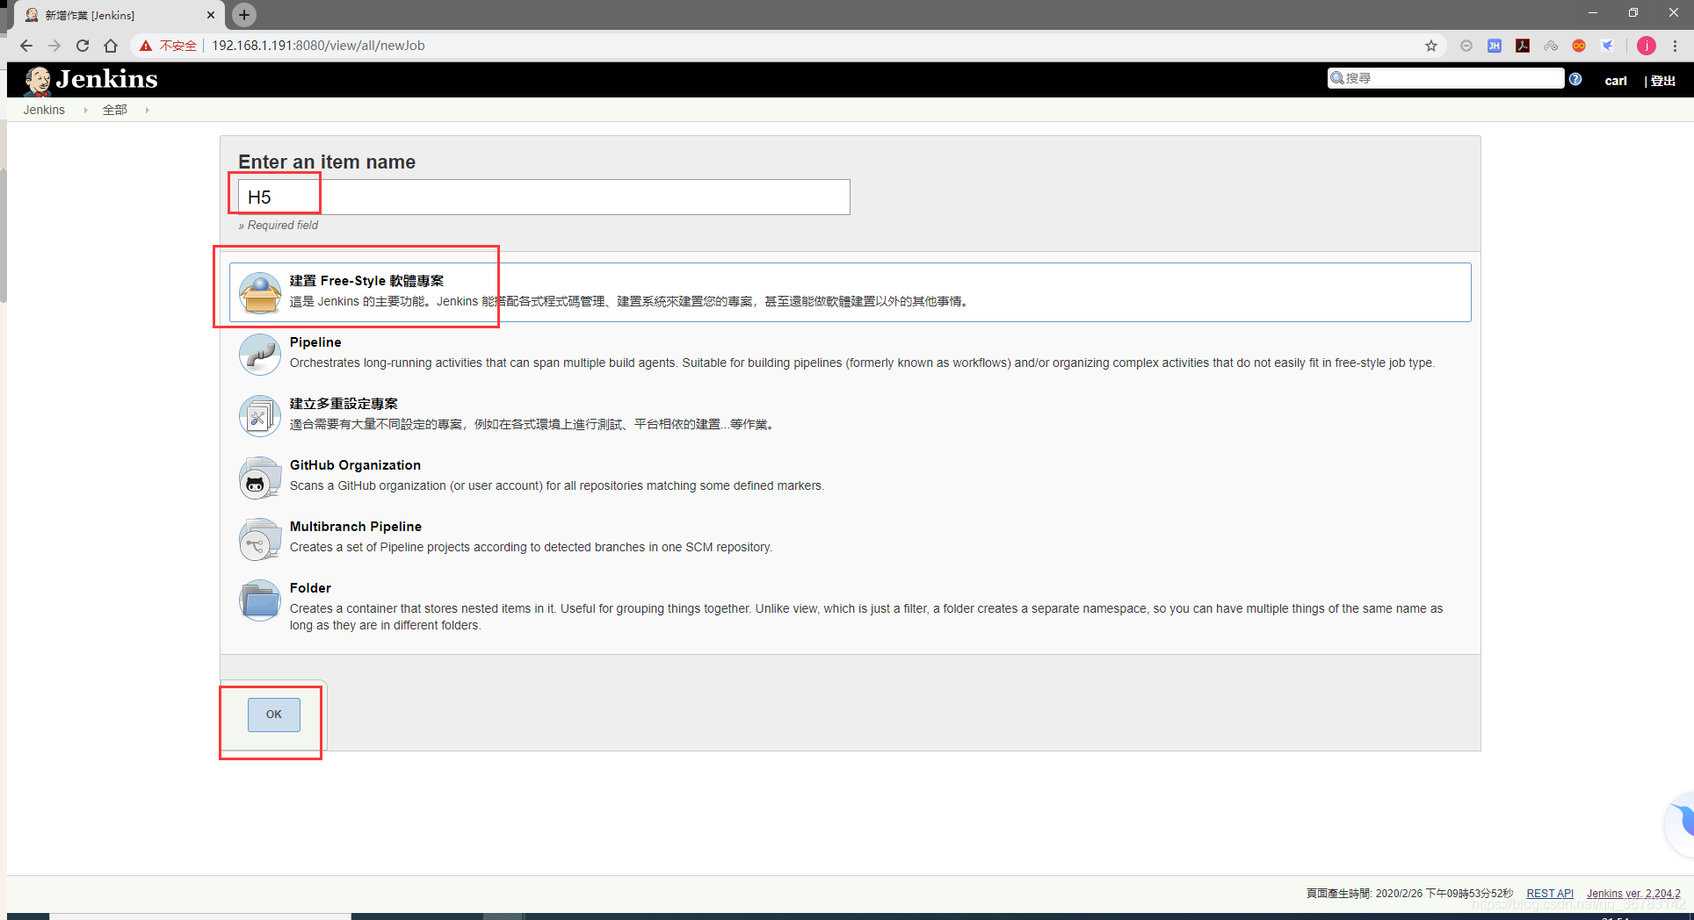Select the GitHub Organization title
The height and width of the screenshot is (920, 1694).
[355, 465]
